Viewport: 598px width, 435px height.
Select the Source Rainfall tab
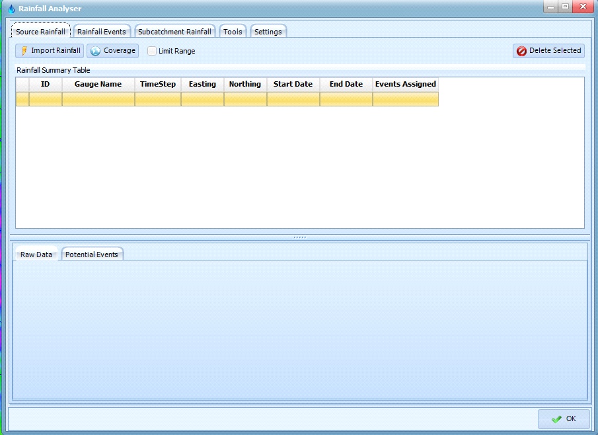[x=40, y=32]
